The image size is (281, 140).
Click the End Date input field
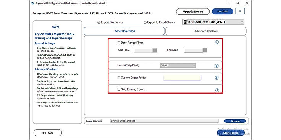click(x=194, y=51)
